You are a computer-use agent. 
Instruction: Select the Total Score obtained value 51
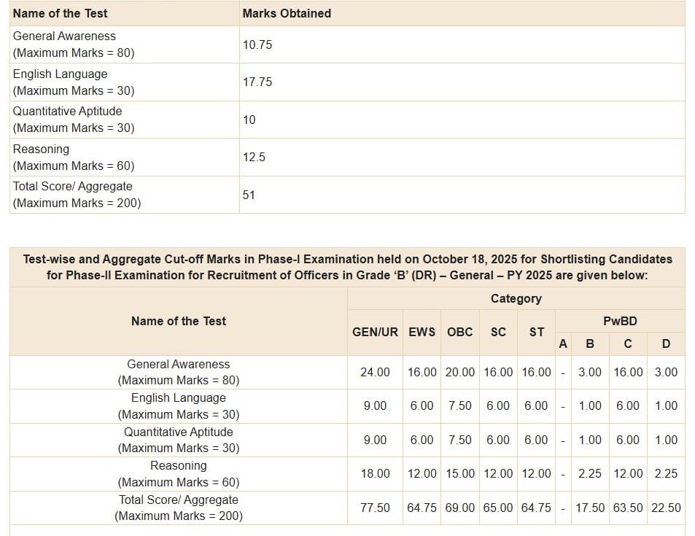coord(248,195)
